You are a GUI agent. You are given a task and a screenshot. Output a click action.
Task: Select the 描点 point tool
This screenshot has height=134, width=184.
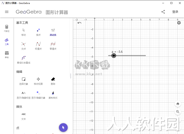[x=38, y=32]
